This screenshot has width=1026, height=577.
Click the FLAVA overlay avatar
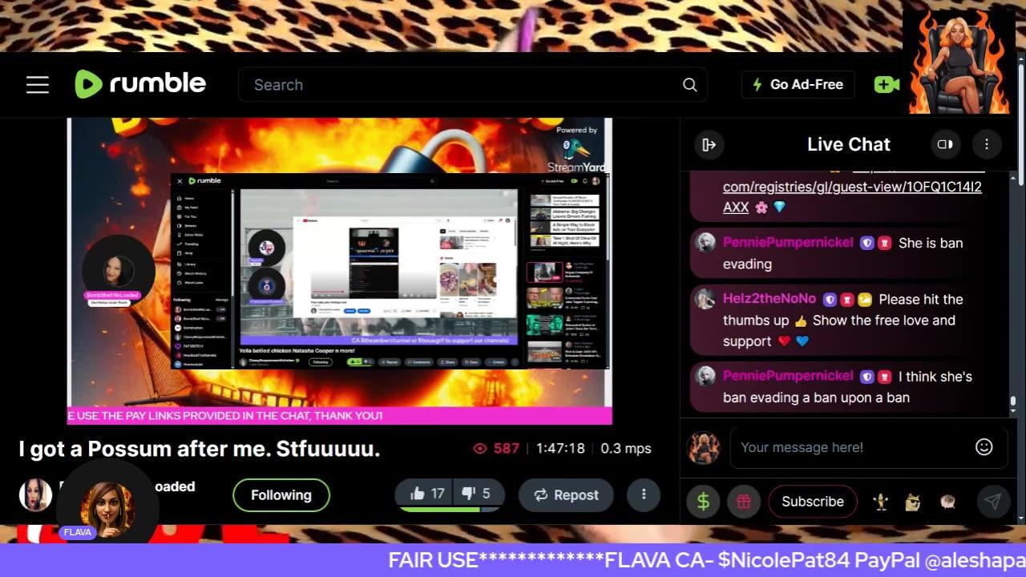coord(107,510)
